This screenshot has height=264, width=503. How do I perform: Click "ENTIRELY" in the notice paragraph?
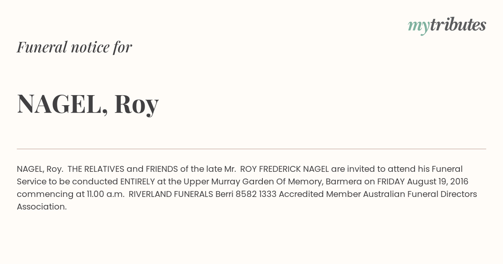[137, 181]
